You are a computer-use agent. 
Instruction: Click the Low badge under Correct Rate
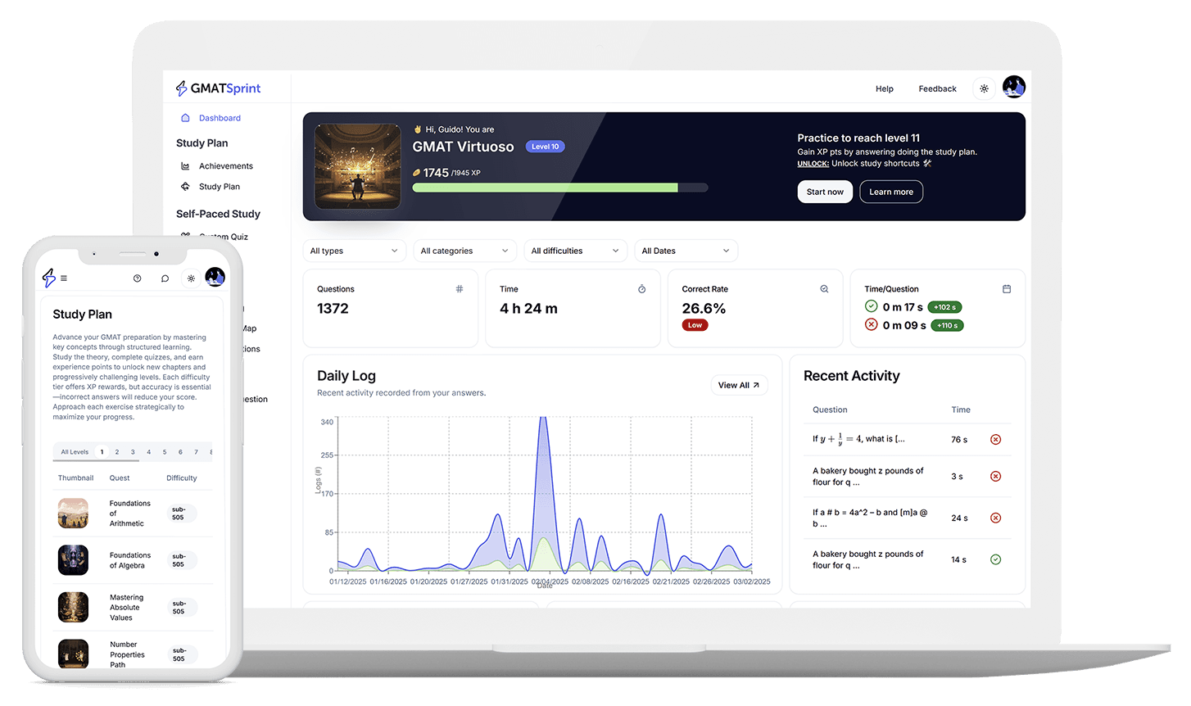point(695,325)
